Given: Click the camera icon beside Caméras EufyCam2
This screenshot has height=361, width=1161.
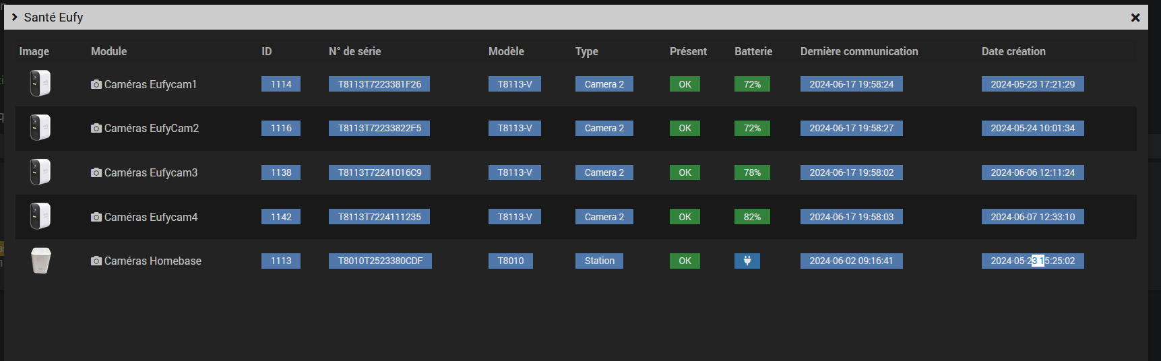Looking at the screenshot, I should click(x=96, y=128).
